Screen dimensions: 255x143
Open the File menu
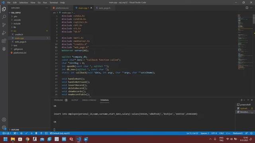[x=9, y=3]
